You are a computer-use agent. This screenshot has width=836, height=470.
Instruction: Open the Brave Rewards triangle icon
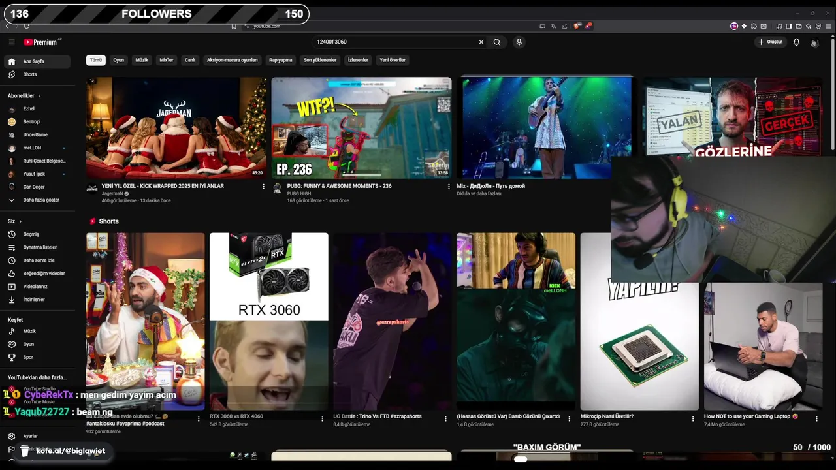point(587,26)
